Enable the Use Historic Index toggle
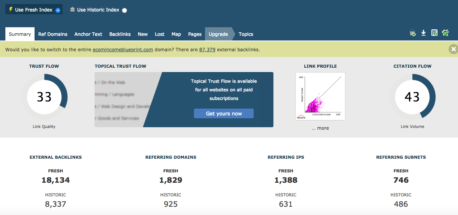 coord(124,11)
